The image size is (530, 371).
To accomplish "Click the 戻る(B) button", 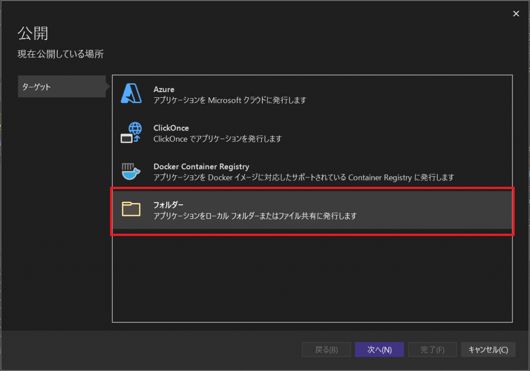I will click(326, 349).
